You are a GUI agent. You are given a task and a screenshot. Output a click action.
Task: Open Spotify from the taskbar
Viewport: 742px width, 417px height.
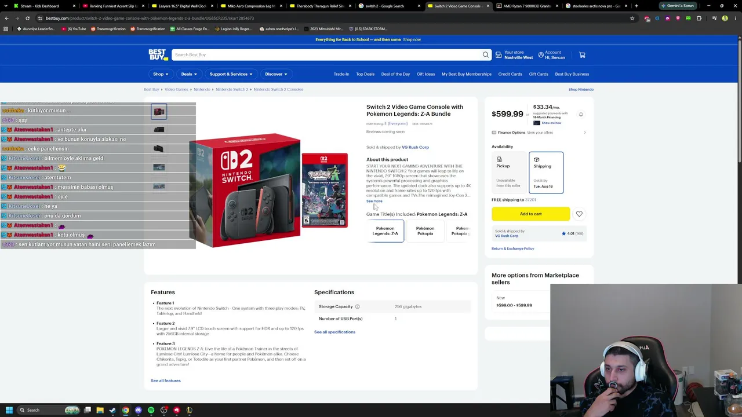click(x=151, y=410)
